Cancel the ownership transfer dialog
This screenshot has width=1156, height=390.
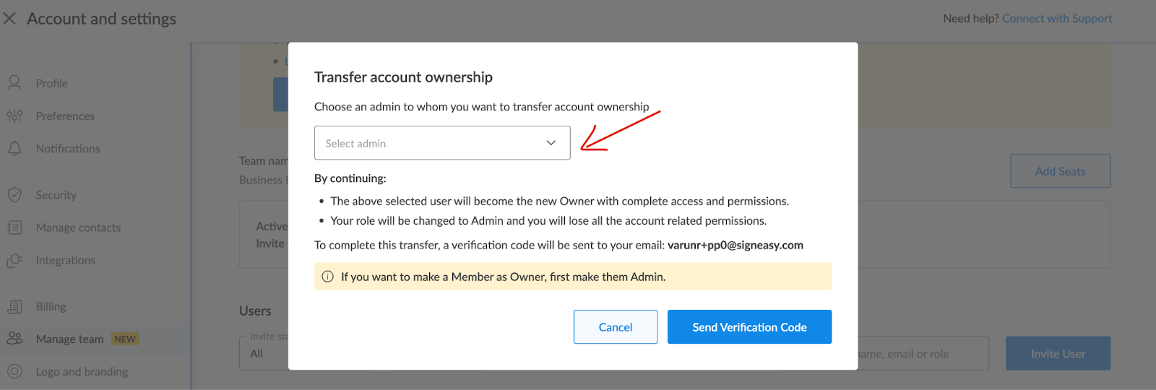tap(616, 327)
